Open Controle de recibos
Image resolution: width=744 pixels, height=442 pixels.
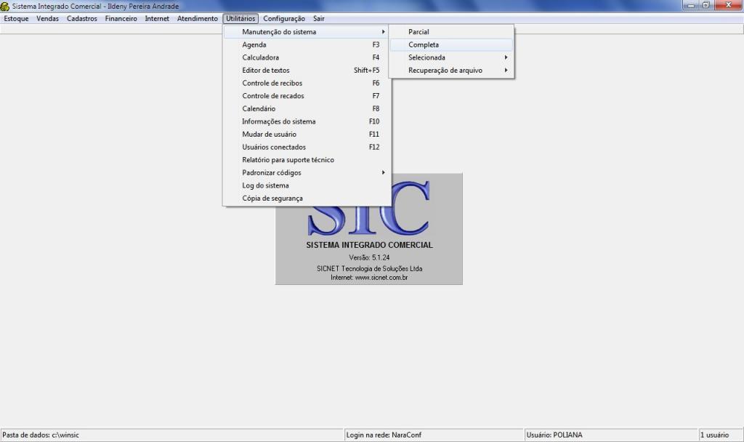(x=307, y=83)
